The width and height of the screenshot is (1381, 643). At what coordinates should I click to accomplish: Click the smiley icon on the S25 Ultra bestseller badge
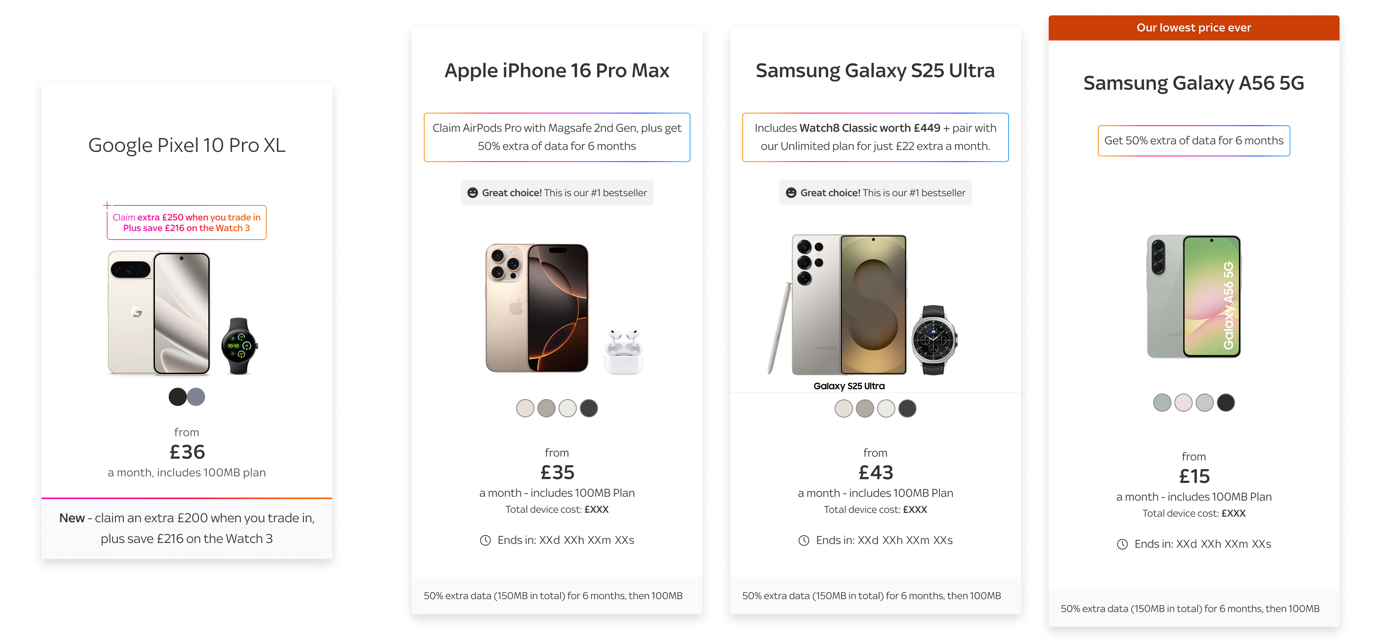coord(791,192)
